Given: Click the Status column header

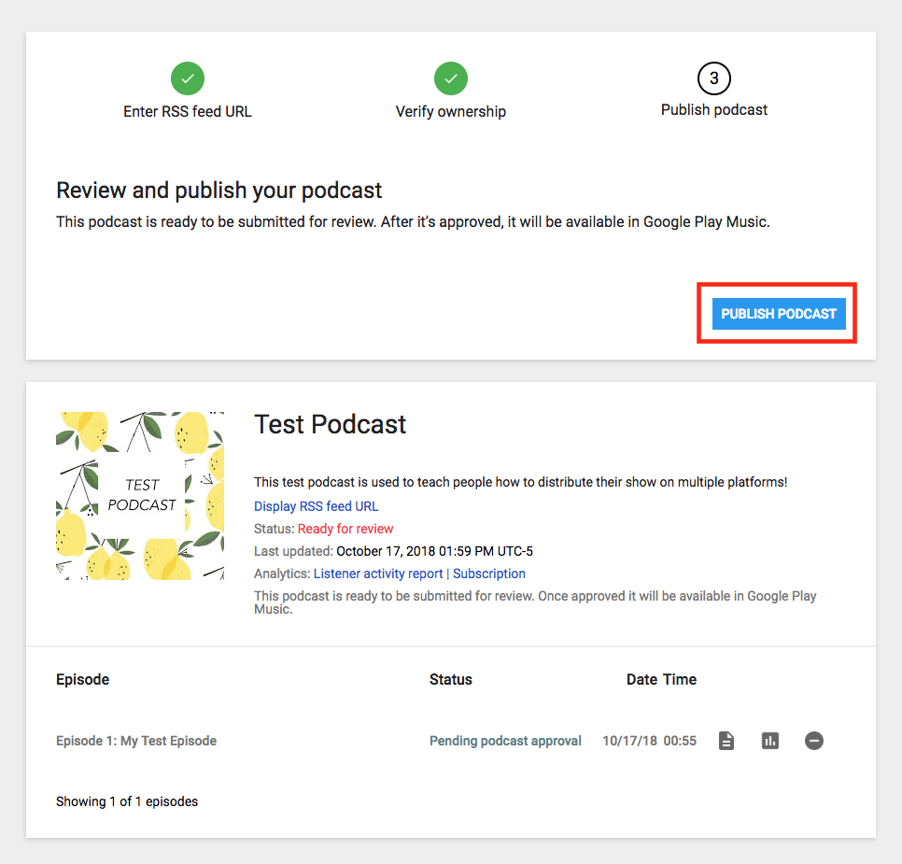Looking at the screenshot, I should (x=451, y=679).
